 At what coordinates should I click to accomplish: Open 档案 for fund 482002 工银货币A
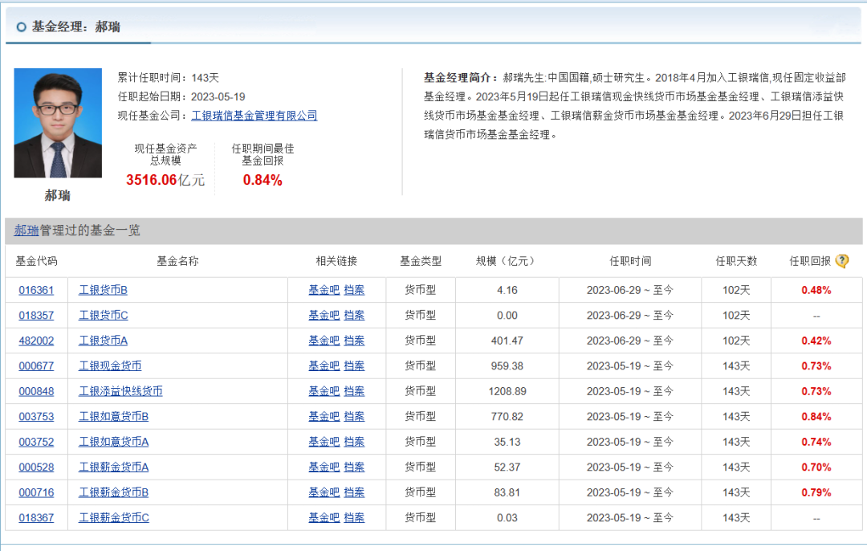[x=354, y=341]
